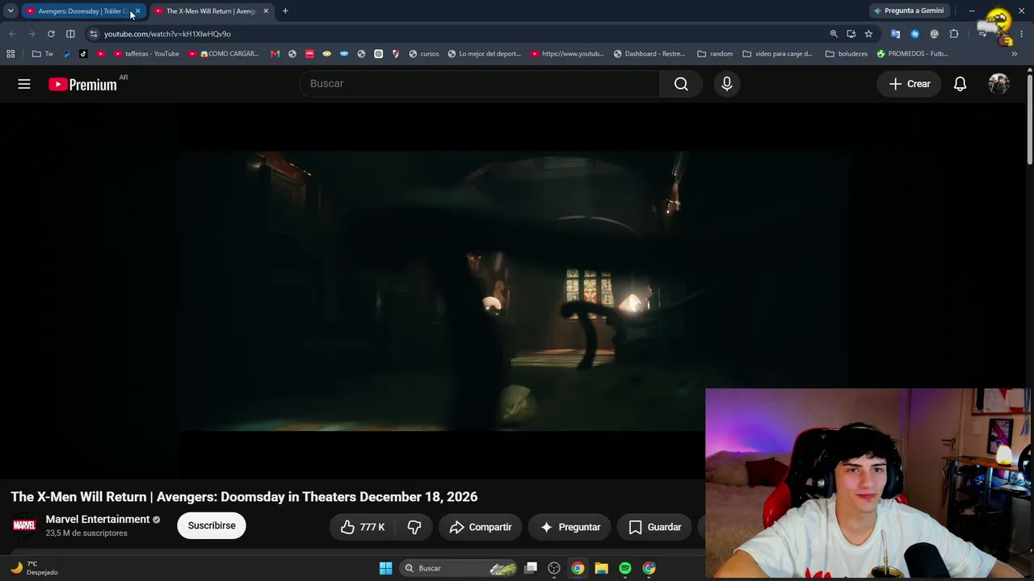Click the page vertical scrollbar
This screenshot has width=1034, height=581.
pyautogui.click(x=1029, y=121)
